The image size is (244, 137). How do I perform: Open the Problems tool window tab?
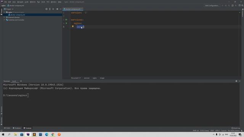pyautogui.click(x=17, y=128)
